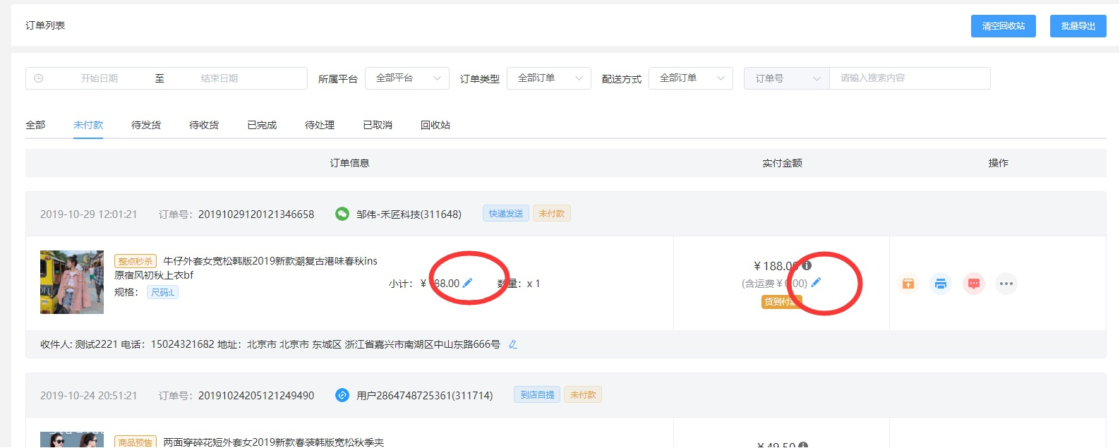1120x448 pixels.
Task: Click the 操作 column header
Action: point(998,163)
